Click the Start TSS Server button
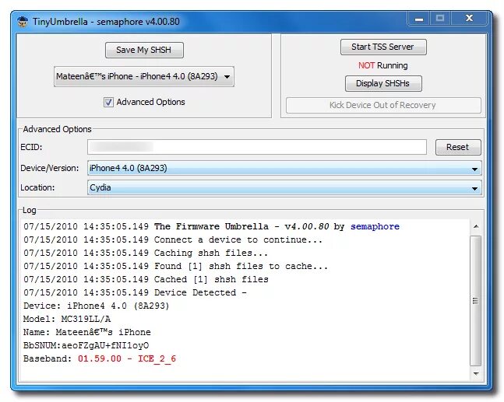The height and width of the screenshot is (402, 504). tap(383, 47)
